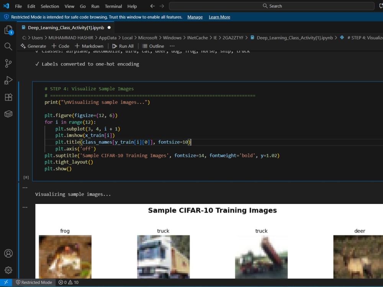Run All notebook cells
Screen dimensions: 383x287
[x=123, y=46]
